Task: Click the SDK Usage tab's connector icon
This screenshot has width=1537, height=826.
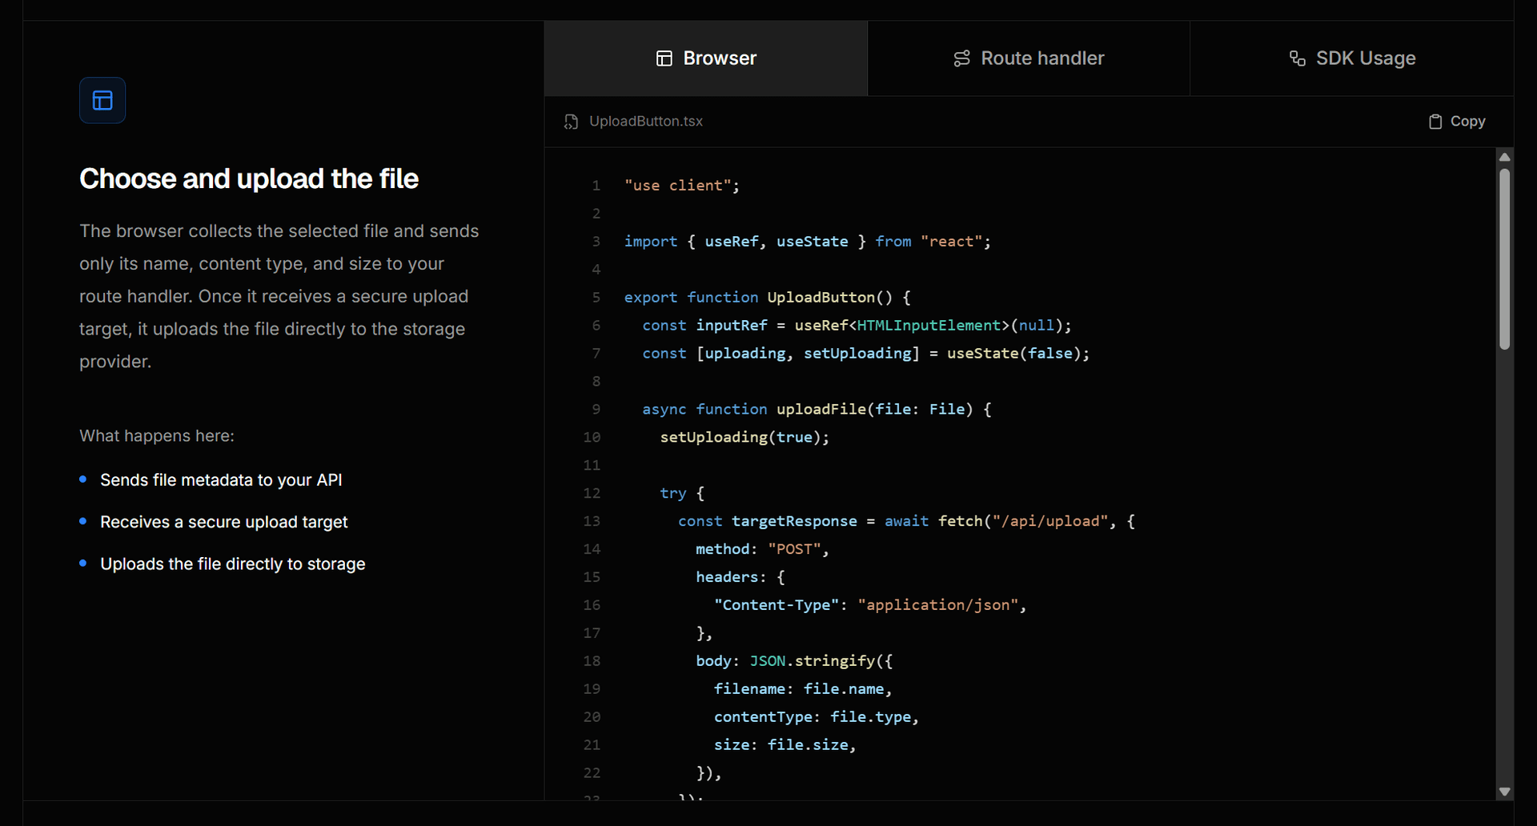Action: tap(1297, 58)
